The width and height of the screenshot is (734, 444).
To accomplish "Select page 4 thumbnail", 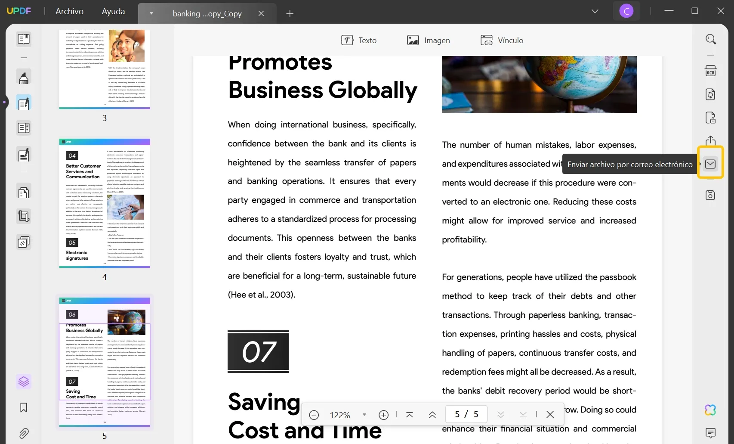I will [105, 203].
